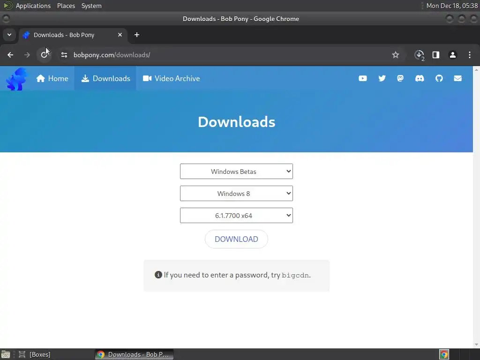Click the show desktop icon in taskbar
This screenshot has width=480, height=360.
click(6, 354)
